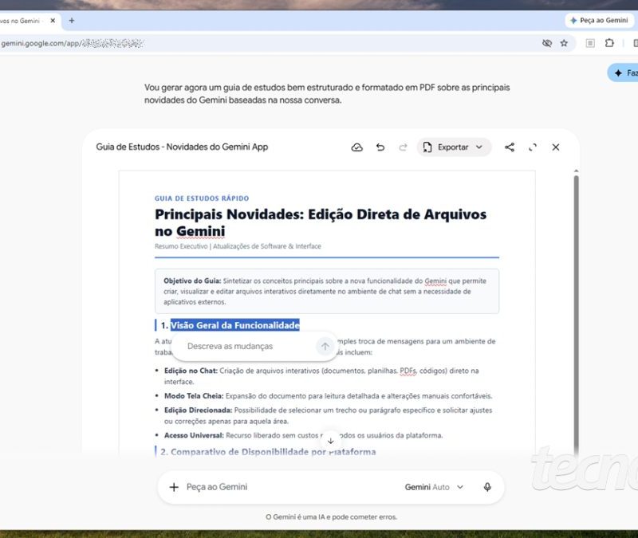Click the Edição Direcionada bullet text

(x=328, y=415)
